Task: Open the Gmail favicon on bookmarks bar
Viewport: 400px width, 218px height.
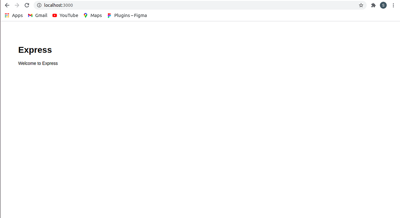Action: pyautogui.click(x=30, y=15)
